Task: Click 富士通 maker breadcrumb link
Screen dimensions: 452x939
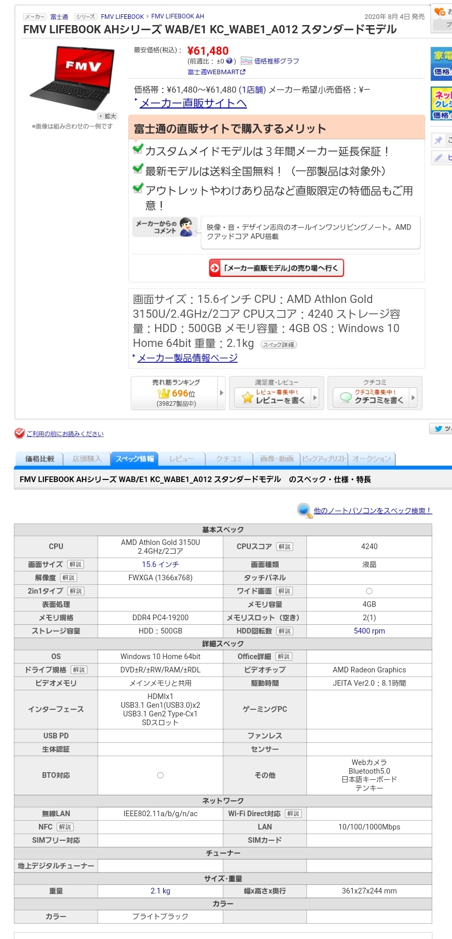Action: (59, 17)
